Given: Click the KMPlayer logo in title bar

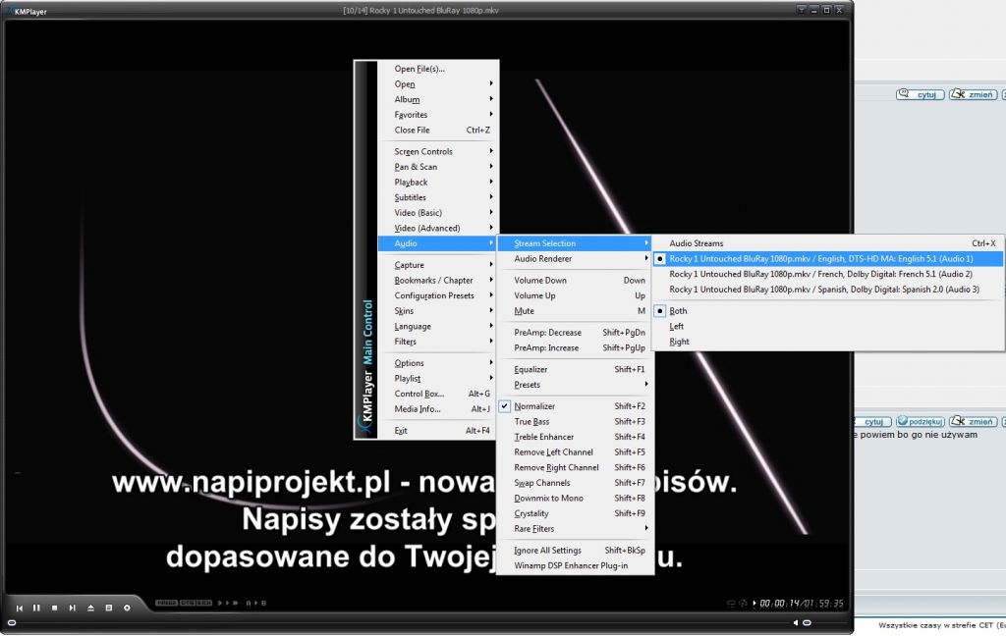Looking at the screenshot, I should (28, 11).
